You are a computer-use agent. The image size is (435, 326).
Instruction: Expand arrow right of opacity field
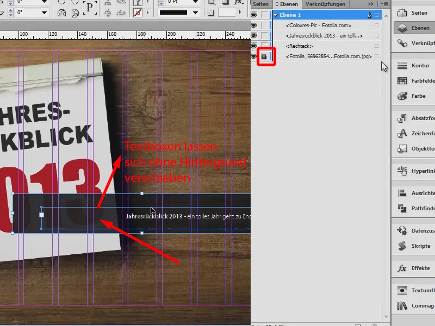240,12
